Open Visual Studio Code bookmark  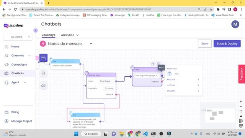(223, 15)
